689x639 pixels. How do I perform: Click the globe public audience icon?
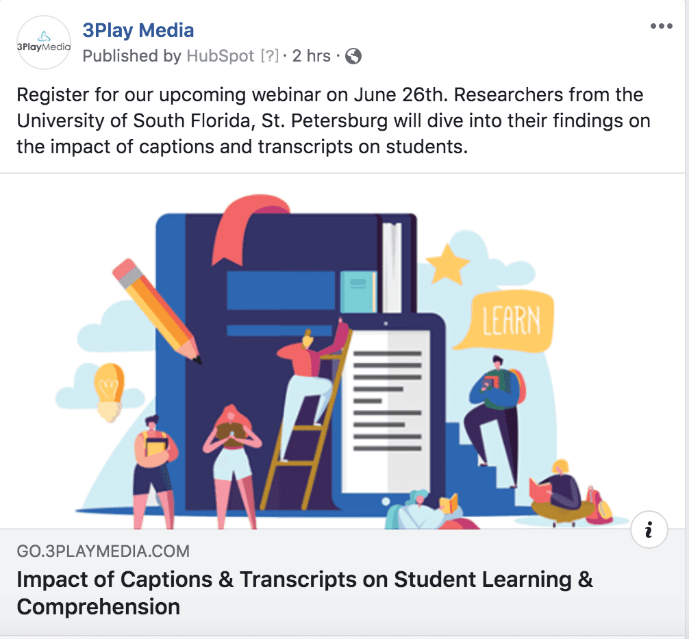(353, 56)
